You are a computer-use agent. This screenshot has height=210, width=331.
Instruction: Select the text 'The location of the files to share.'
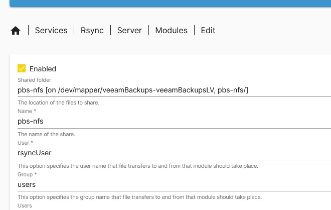(58, 102)
